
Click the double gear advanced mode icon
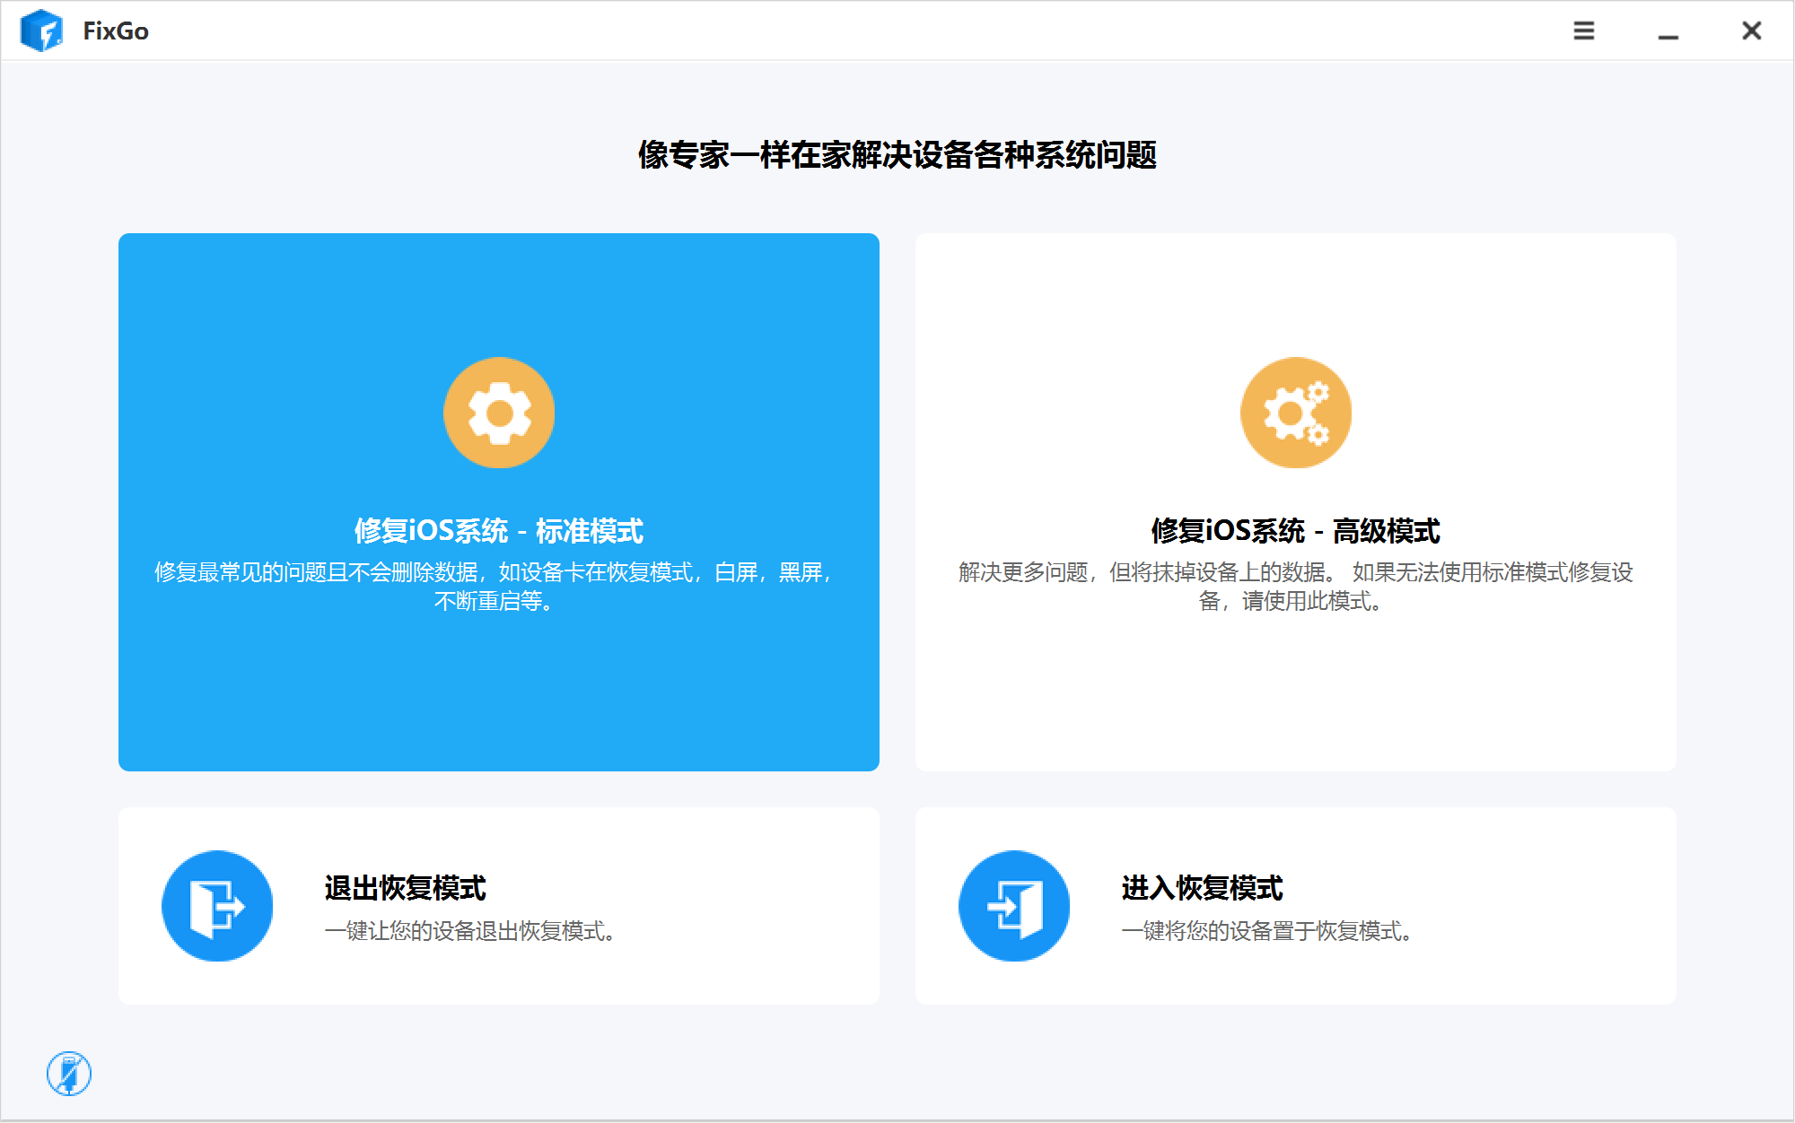tap(1296, 413)
